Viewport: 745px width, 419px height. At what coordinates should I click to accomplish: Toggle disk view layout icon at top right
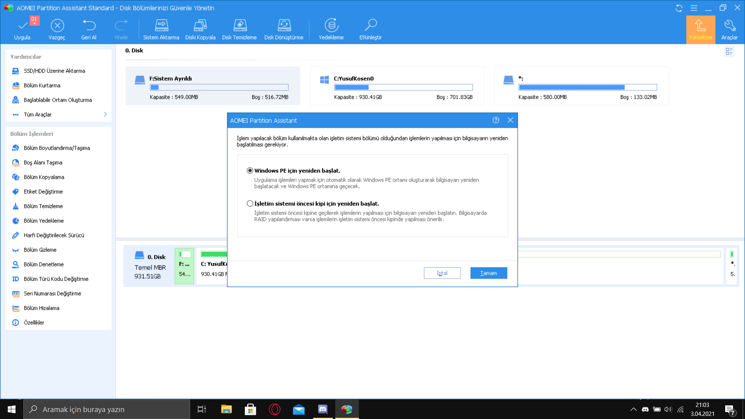[x=729, y=51]
